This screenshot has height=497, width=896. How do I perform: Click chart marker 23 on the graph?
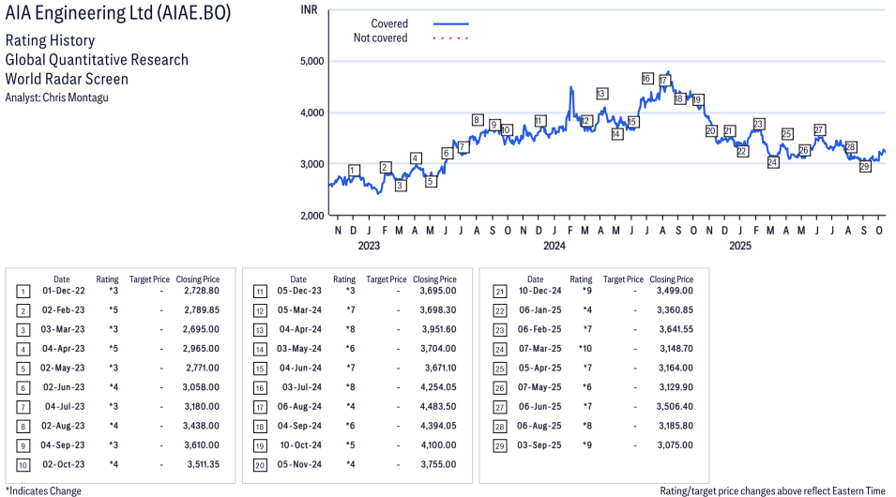pos(758,124)
